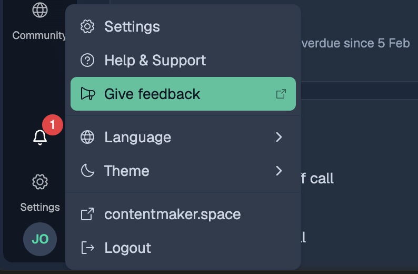Image resolution: width=418 pixels, height=274 pixels.
Task: Click the JO user avatar
Action: [40, 239]
